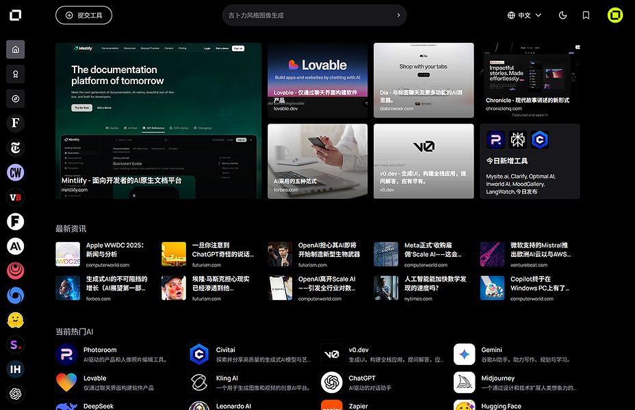Click the Midjourney sailboat app icon

tap(465, 383)
